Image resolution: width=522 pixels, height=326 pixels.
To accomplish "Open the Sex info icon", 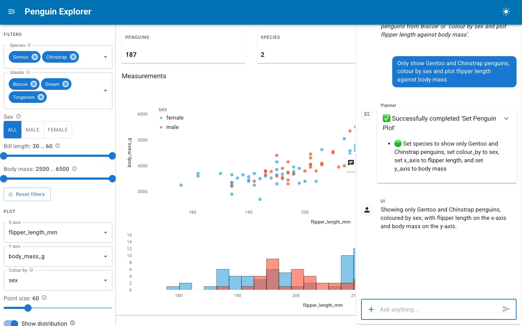I will point(18,116).
